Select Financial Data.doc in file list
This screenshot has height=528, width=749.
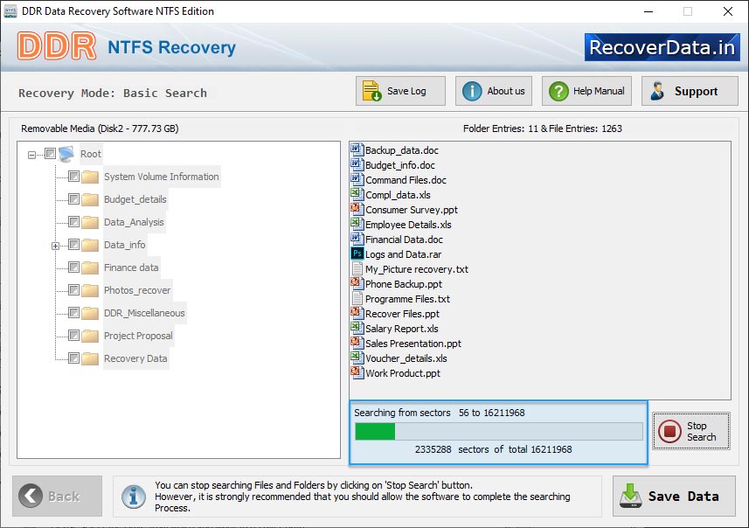point(404,240)
